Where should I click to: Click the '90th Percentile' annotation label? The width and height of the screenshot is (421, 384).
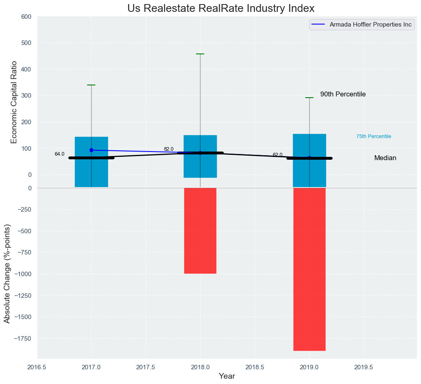343,94
